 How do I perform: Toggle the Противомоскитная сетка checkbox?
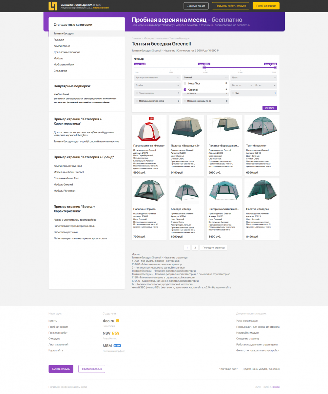[137, 101]
